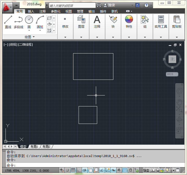Expand the Circle (圆) options arrow

[29, 31]
